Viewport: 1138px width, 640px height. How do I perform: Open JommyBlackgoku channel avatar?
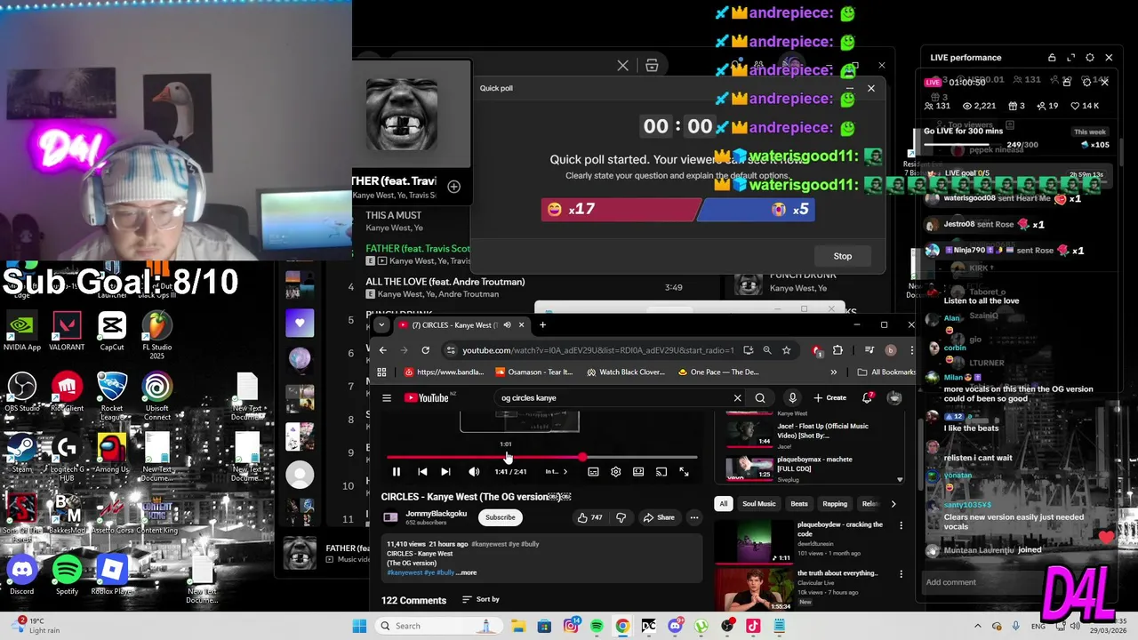pos(390,517)
